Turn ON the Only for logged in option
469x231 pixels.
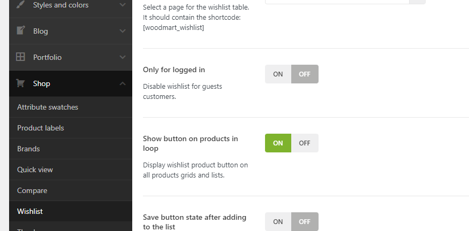(x=278, y=74)
